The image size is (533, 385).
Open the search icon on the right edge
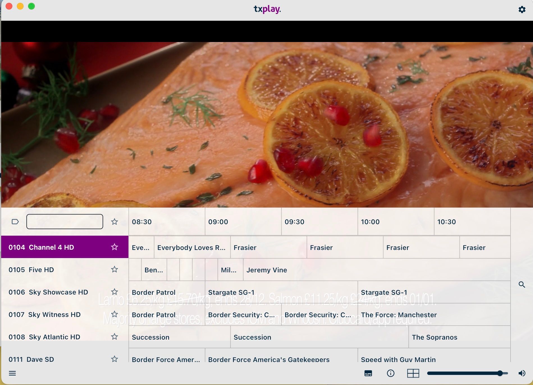pos(522,284)
